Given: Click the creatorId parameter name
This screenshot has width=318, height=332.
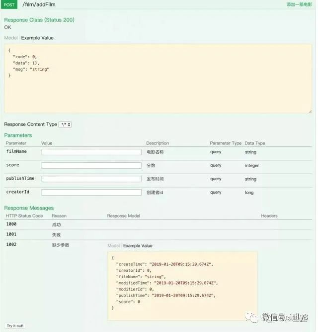Looking at the screenshot, I should (x=17, y=192).
